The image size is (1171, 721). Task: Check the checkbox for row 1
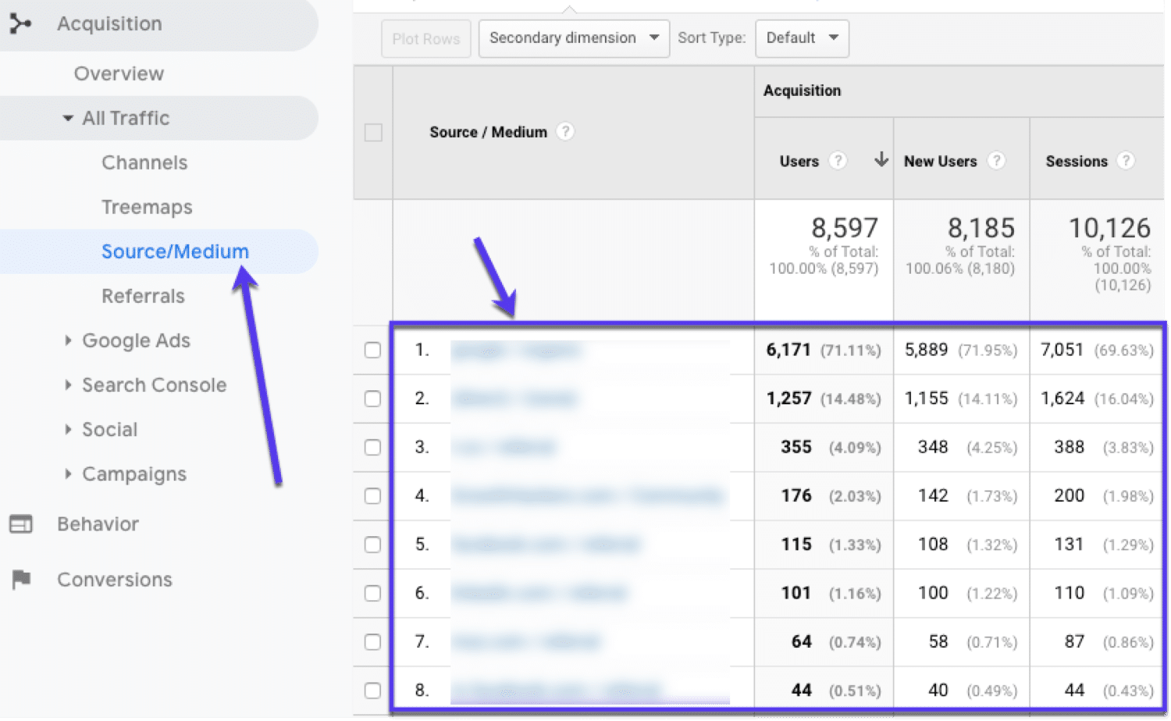click(372, 350)
